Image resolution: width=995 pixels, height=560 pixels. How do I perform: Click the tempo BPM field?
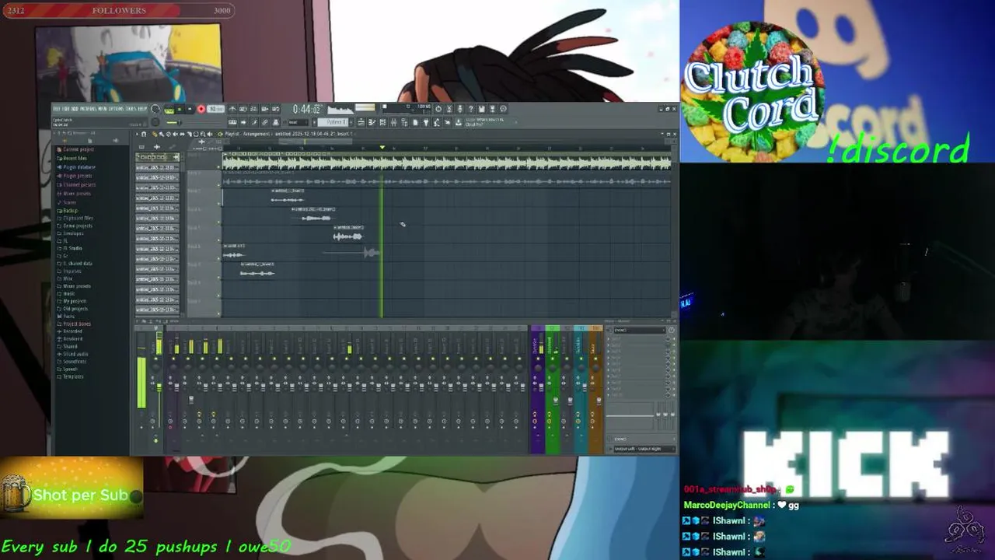(x=215, y=109)
